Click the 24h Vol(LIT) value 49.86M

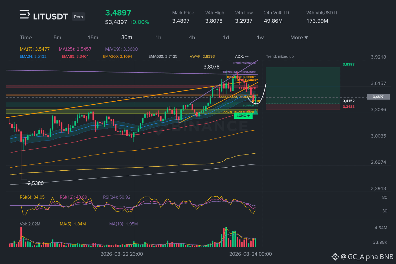[273, 21]
